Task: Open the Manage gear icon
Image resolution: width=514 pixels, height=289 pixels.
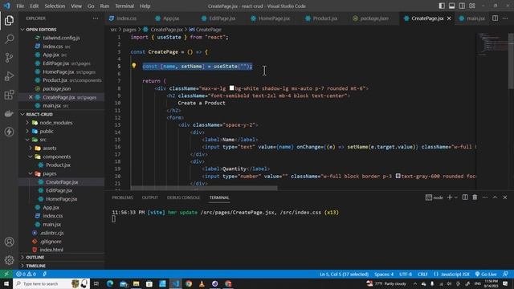Action: click(9, 260)
